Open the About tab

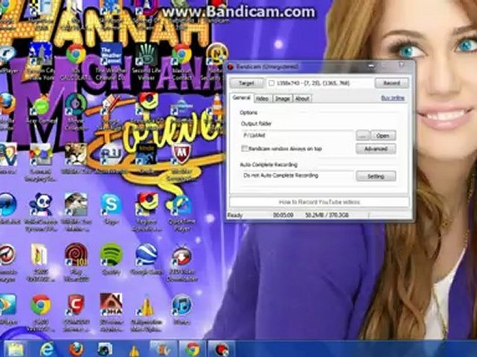point(303,99)
